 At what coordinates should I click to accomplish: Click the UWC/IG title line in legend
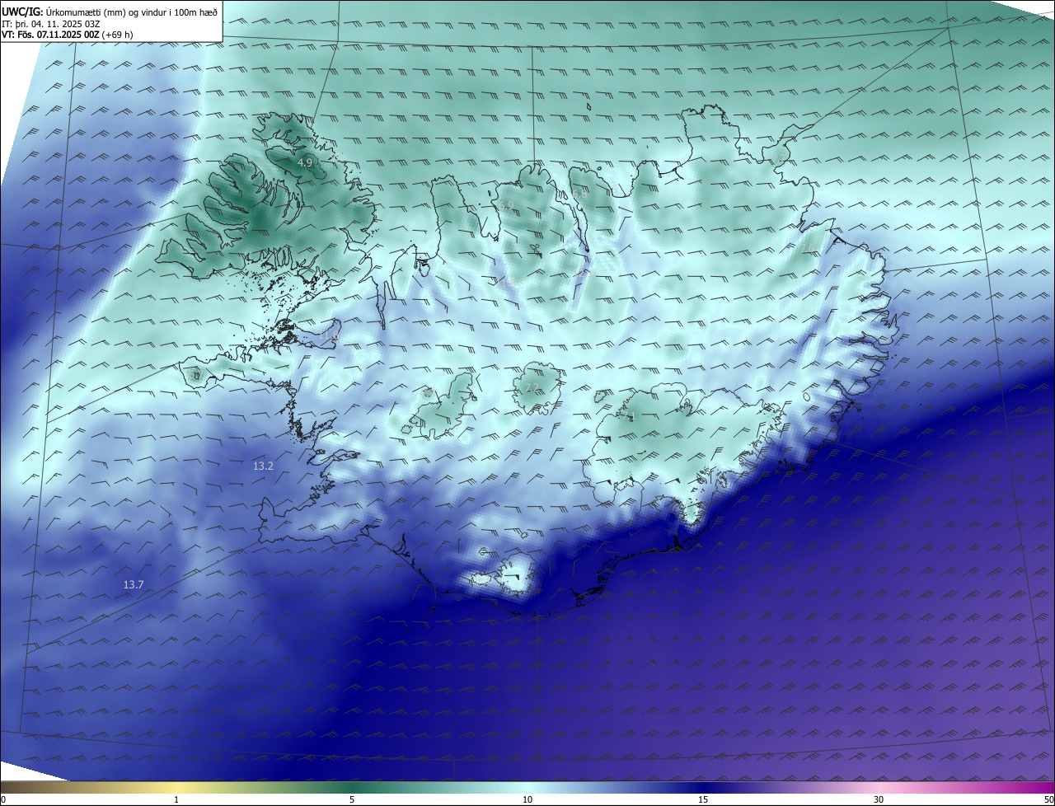(x=110, y=12)
